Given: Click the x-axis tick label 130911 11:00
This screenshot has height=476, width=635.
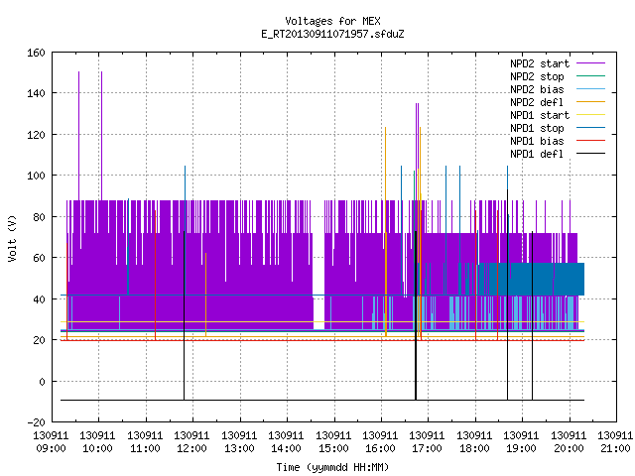Looking at the screenshot, I should pyautogui.click(x=145, y=442).
